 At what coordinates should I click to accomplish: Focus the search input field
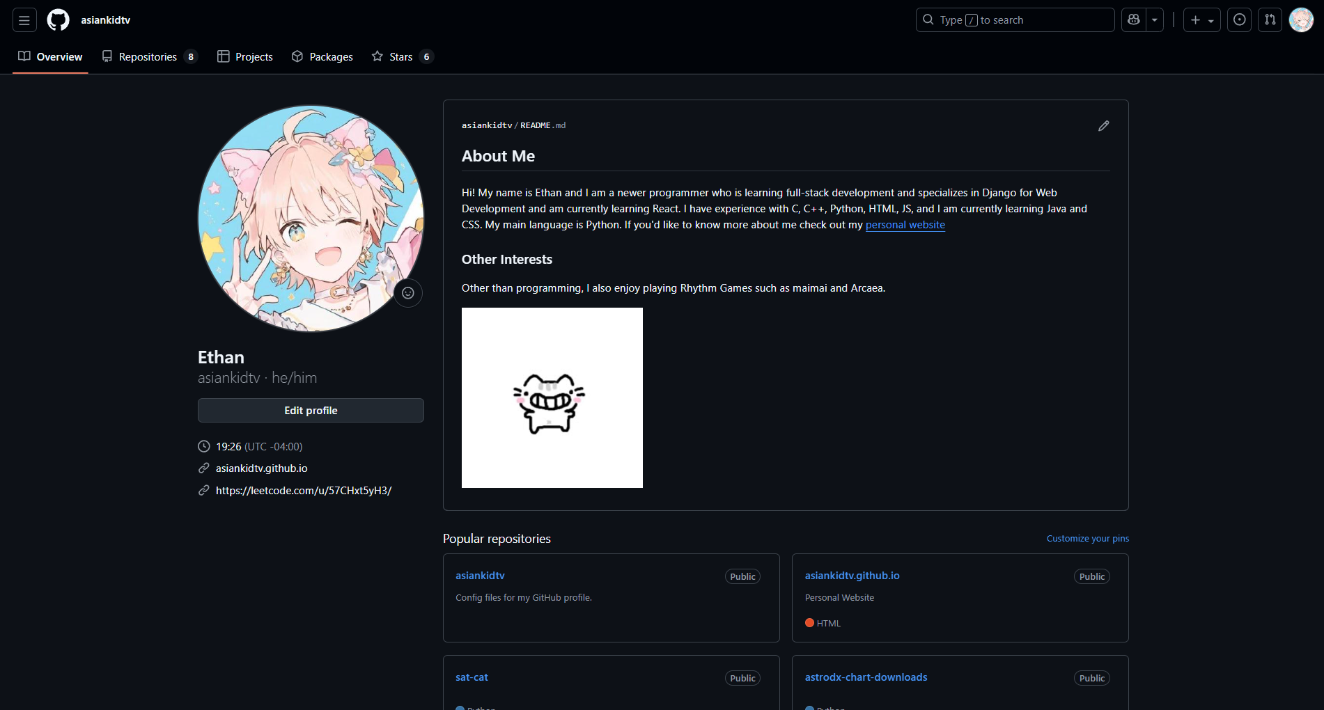(1015, 20)
